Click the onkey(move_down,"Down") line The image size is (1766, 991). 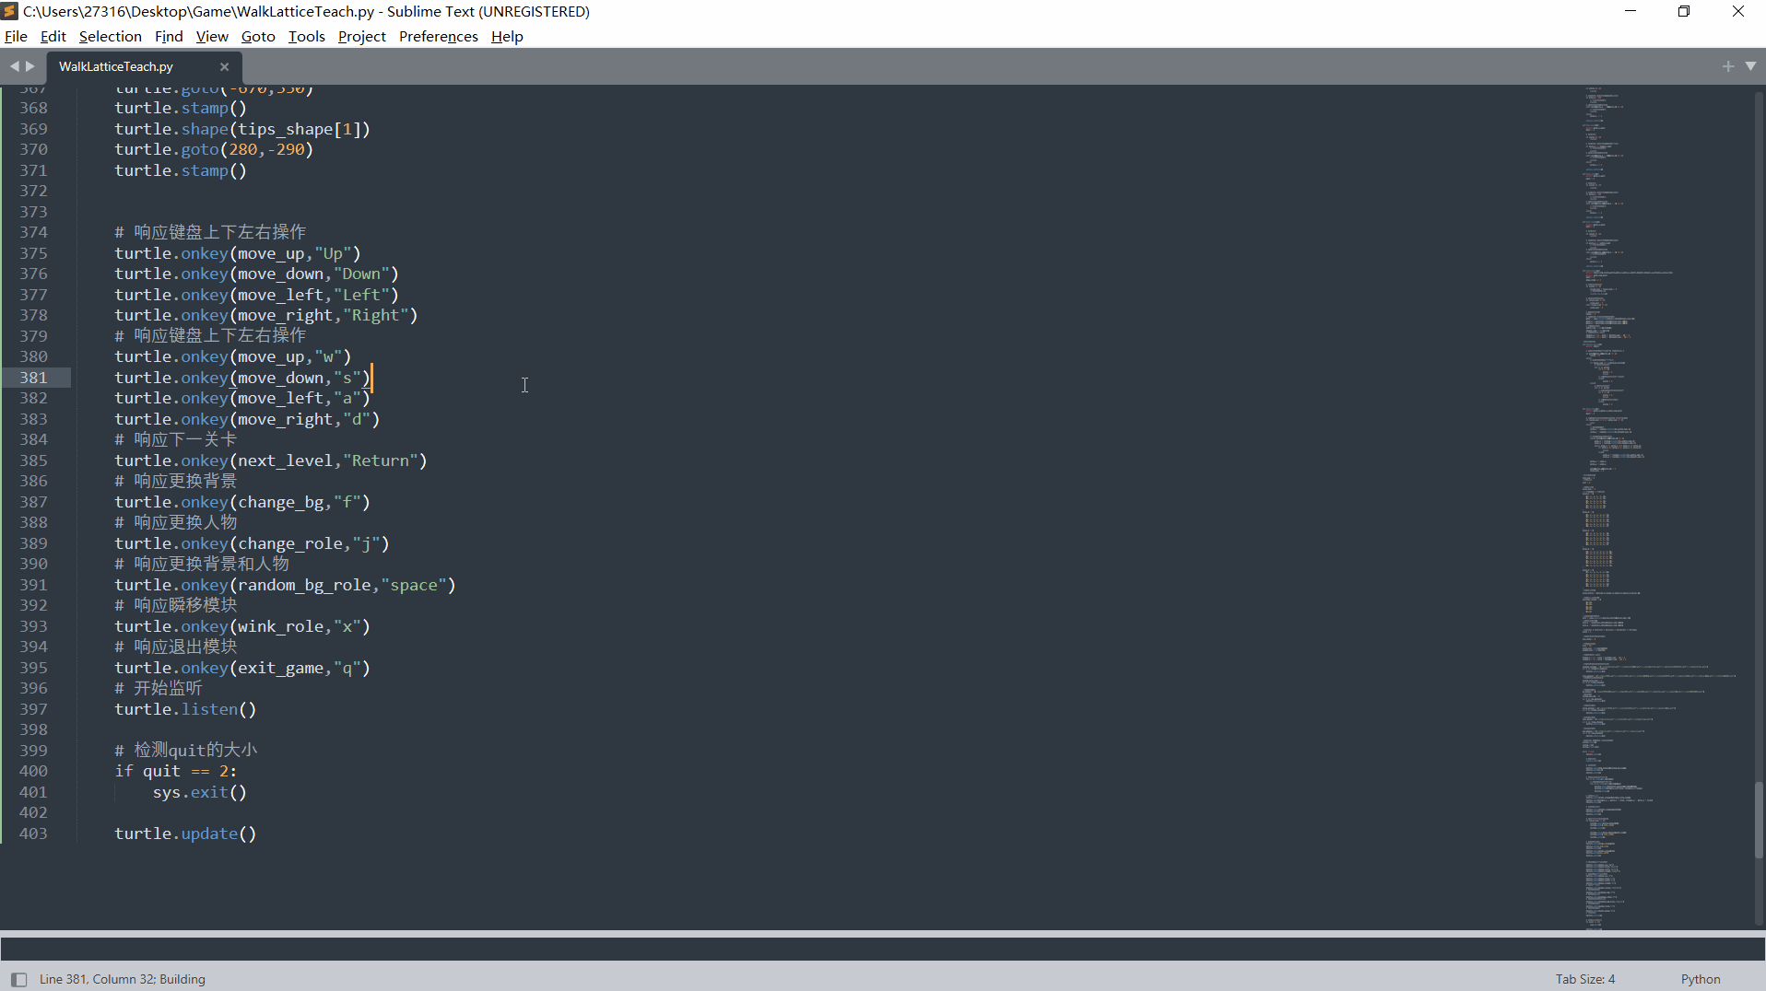(256, 274)
